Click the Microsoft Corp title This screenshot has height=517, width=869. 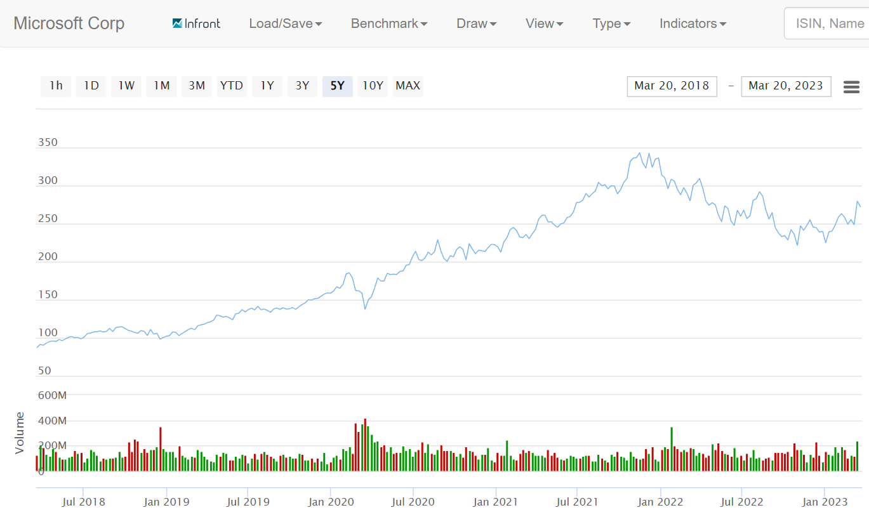[x=69, y=23]
